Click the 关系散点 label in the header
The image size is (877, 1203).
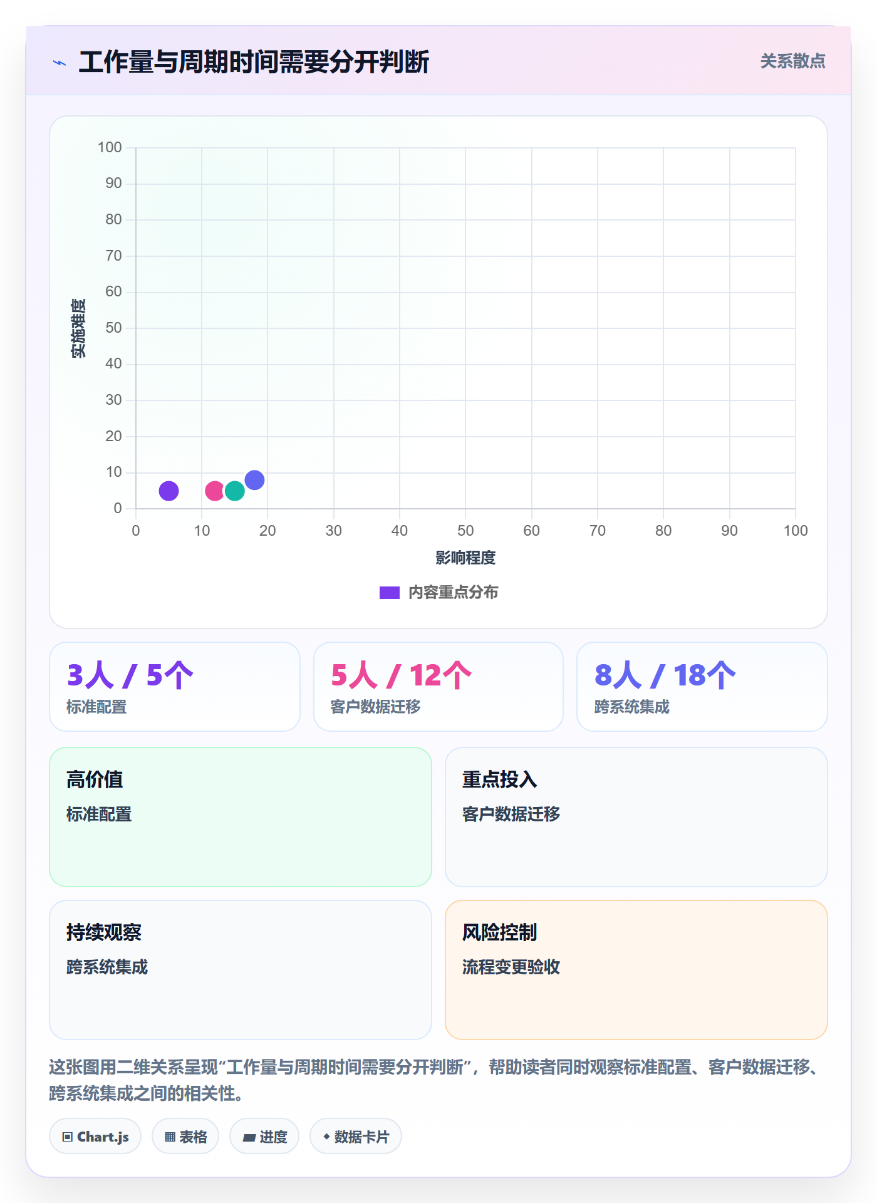pos(792,61)
